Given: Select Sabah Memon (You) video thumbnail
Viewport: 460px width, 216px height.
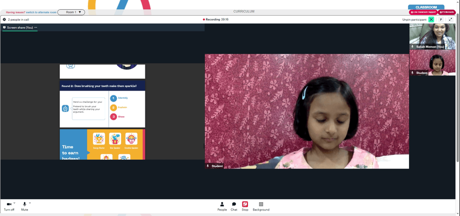Looking at the screenshot, I should point(432,36).
